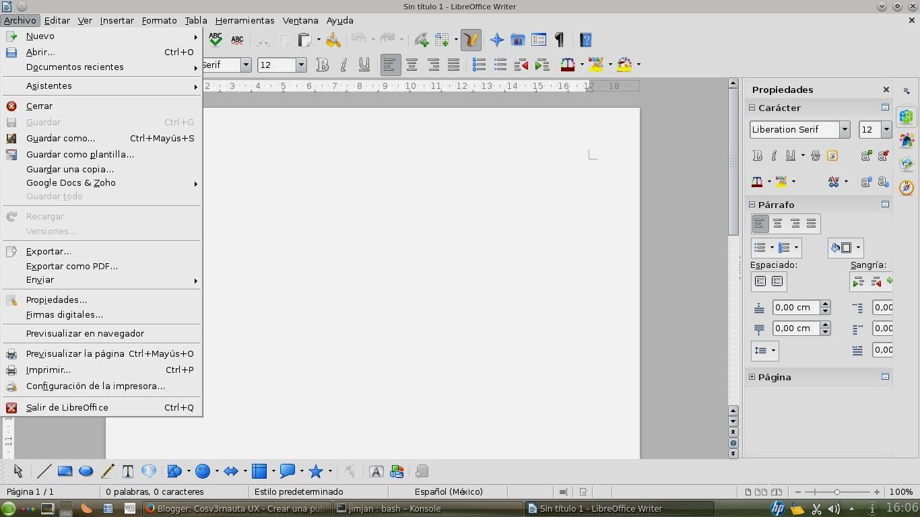Open sidebar Styles and formatting icon
Screen dimensions: 920x517
[907, 140]
